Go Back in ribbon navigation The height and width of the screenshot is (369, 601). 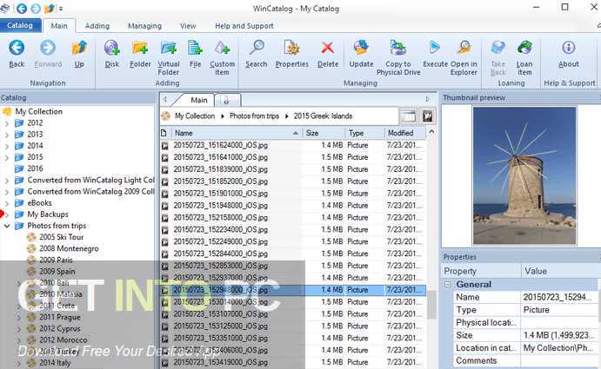click(17, 54)
